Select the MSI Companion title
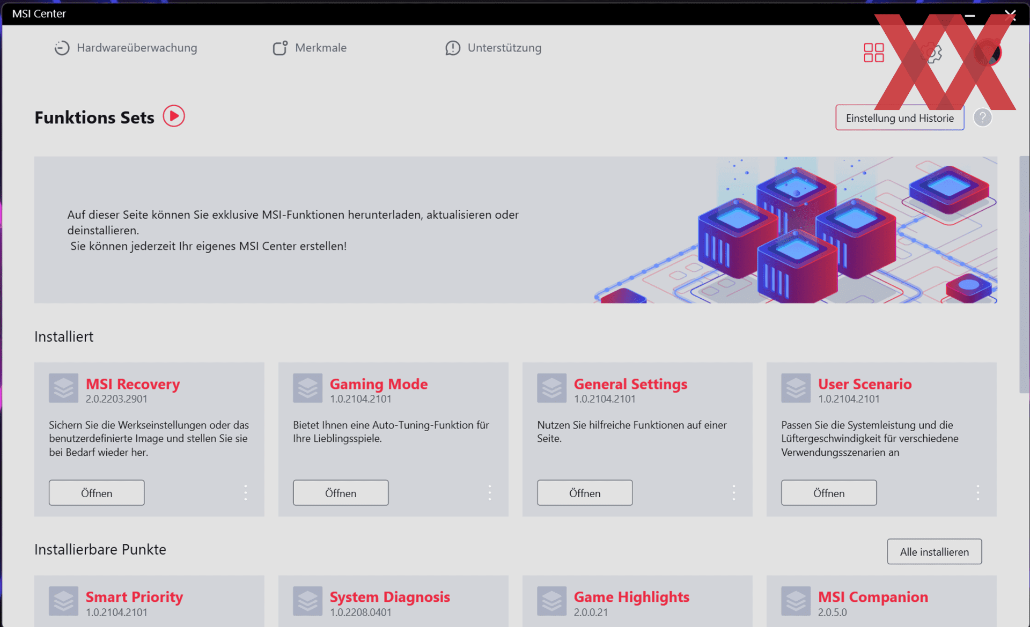 tap(873, 597)
